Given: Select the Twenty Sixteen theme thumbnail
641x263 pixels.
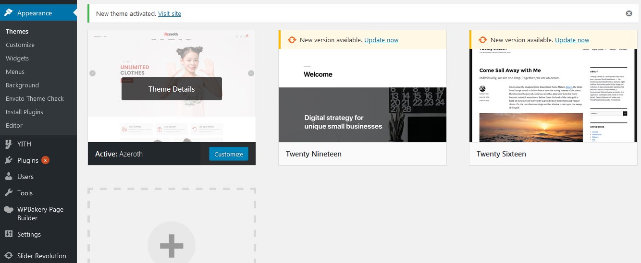Looking at the screenshot, I should point(553,95).
